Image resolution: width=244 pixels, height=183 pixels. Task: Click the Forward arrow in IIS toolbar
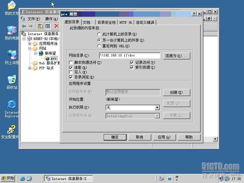[x=31, y=26]
